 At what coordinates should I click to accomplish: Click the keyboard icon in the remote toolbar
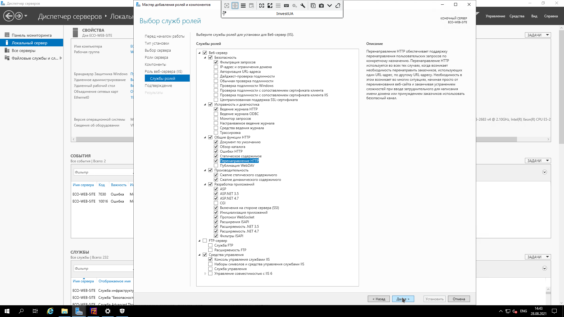click(x=286, y=6)
